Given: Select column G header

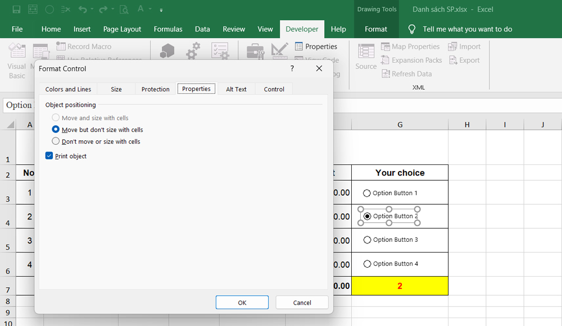Looking at the screenshot, I should tap(400, 125).
